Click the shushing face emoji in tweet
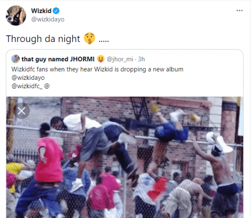252x218 pixels. 90,38
